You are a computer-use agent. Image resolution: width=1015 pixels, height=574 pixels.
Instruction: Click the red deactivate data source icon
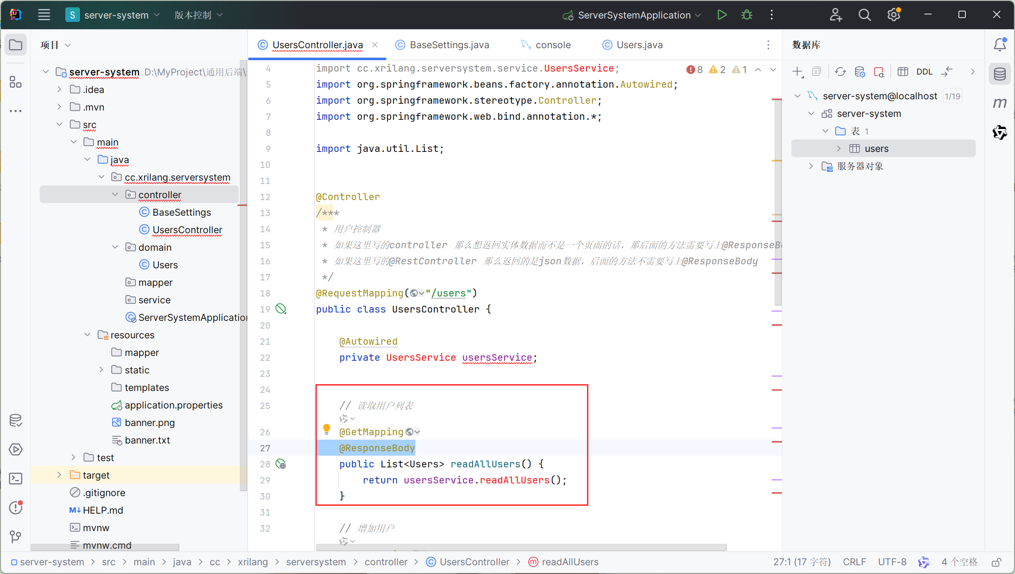coord(879,72)
